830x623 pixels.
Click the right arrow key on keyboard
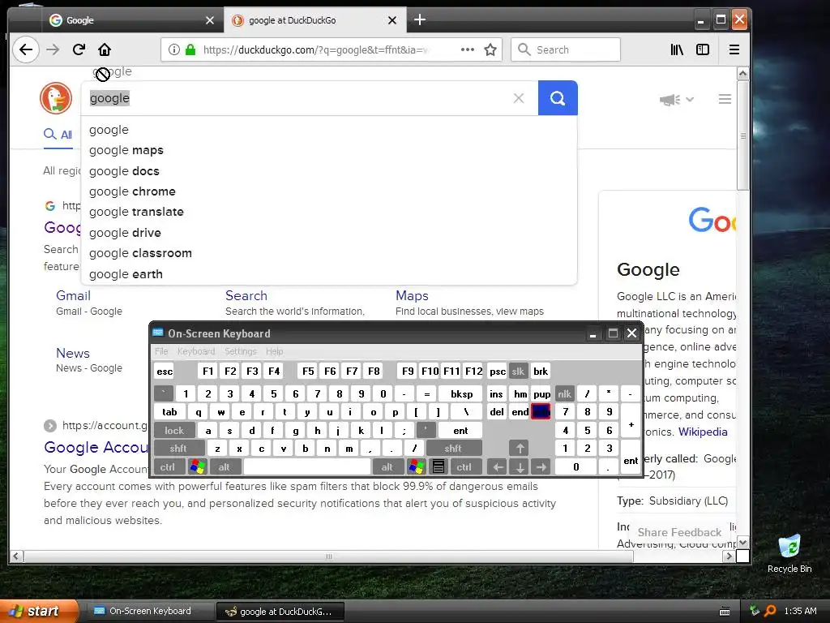point(541,466)
